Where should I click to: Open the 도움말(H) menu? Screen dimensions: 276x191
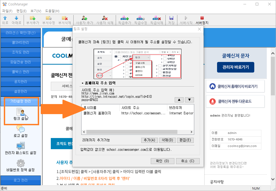52,11
